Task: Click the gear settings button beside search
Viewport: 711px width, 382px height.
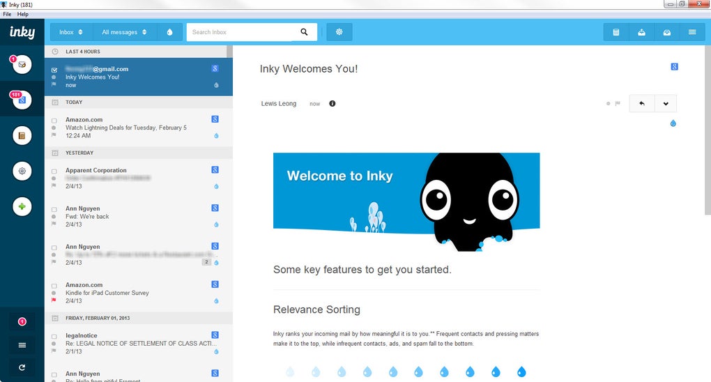Action: coord(339,32)
